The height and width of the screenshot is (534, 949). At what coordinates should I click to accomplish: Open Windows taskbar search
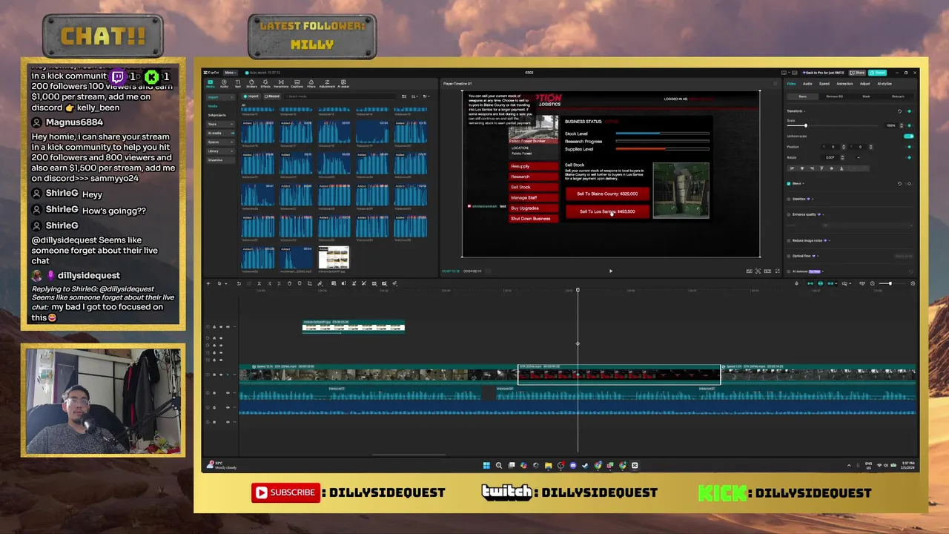click(x=499, y=465)
